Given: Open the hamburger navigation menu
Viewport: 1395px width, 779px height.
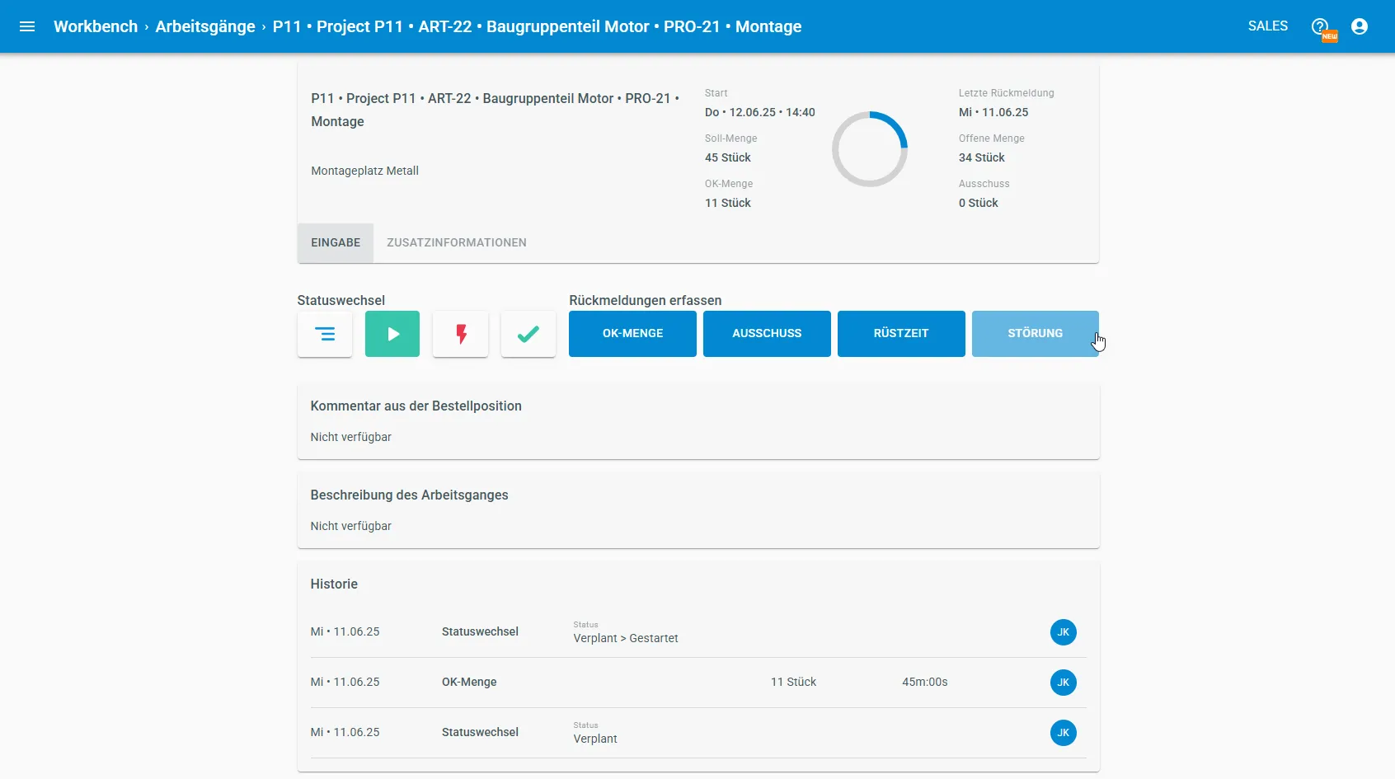Looking at the screenshot, I should (x=27, y=26).
